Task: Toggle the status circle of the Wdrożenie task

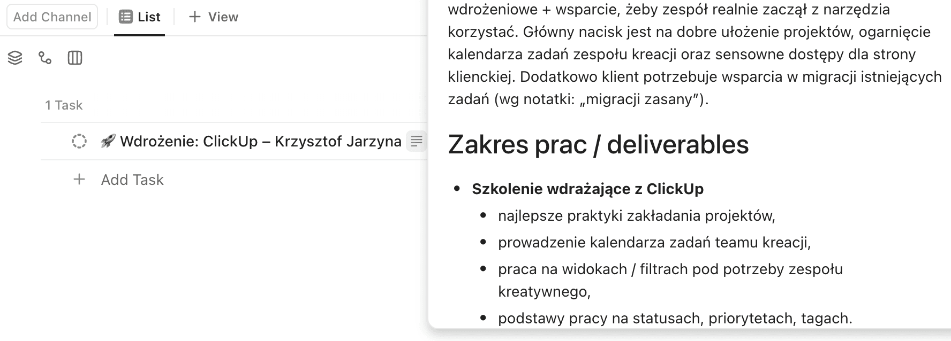Action: pyautogui.click(x=79, y=141)
